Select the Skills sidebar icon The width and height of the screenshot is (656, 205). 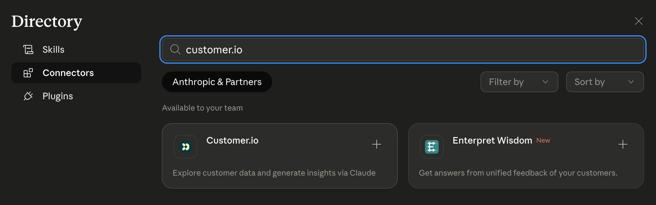coord(29,49)
